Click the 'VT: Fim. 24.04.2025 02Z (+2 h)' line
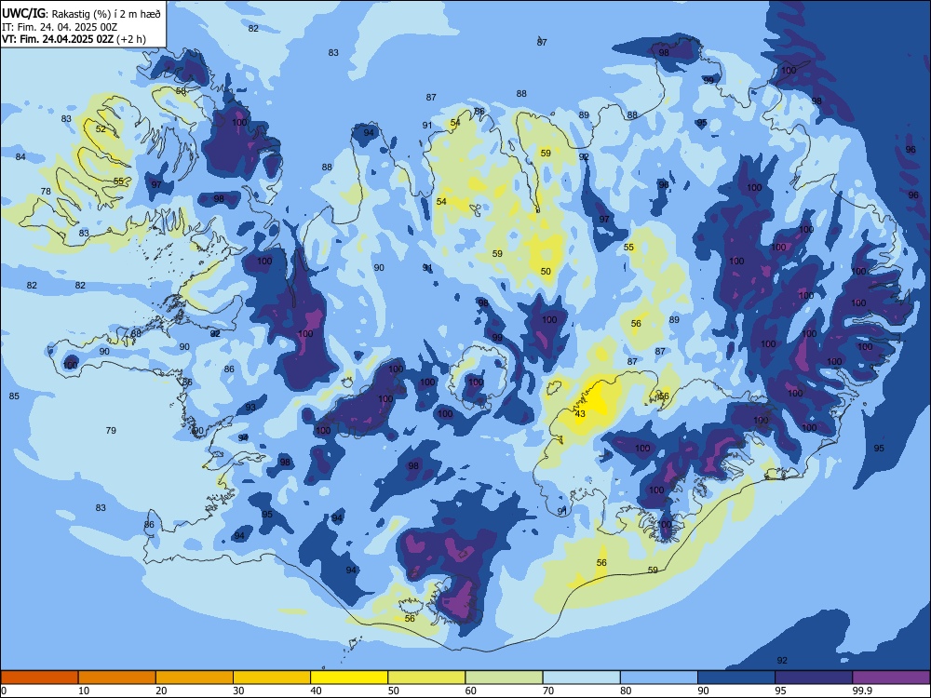This screenshot has height=698, width=931. (74, 39)
